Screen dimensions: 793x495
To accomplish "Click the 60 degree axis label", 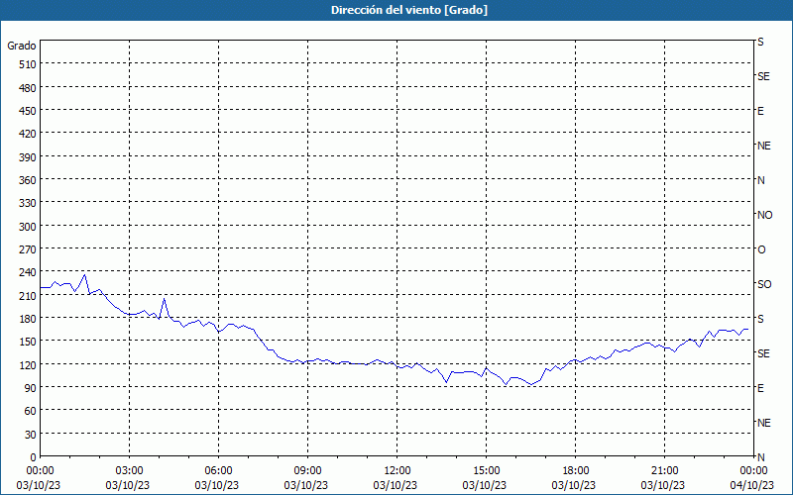I will 31,411.
